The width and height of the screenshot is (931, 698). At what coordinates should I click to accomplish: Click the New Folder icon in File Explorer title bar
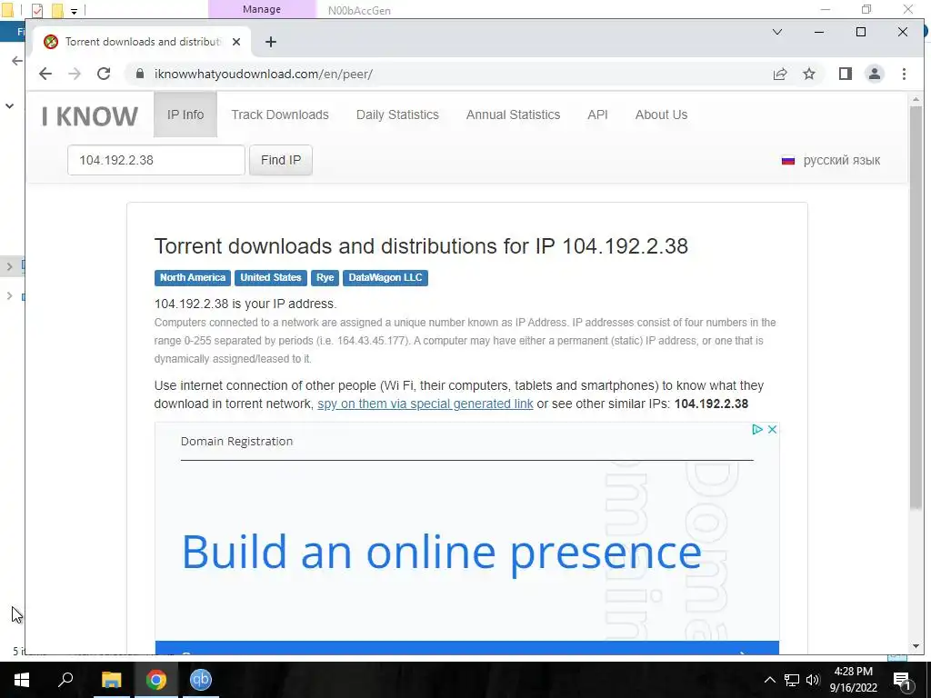coord(57,10)
